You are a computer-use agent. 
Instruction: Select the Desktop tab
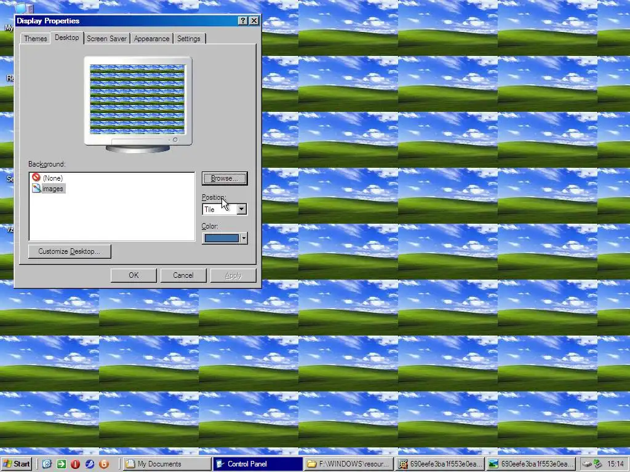click(x=66, y=37)
